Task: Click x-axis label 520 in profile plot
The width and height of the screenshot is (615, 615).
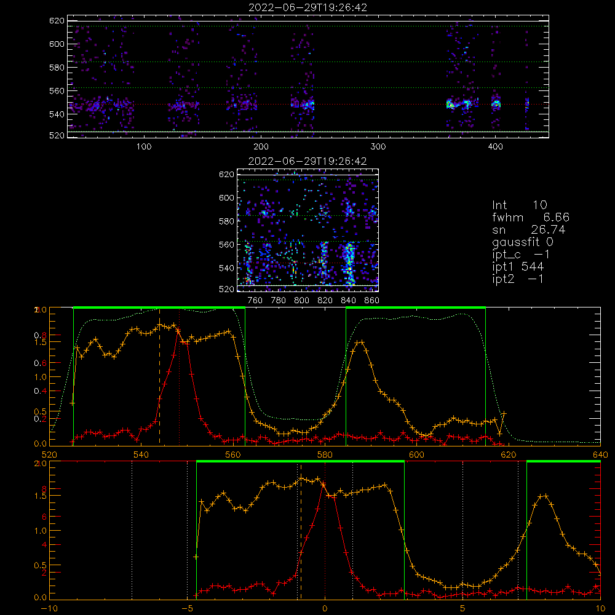Action: (x=49, y=455)
